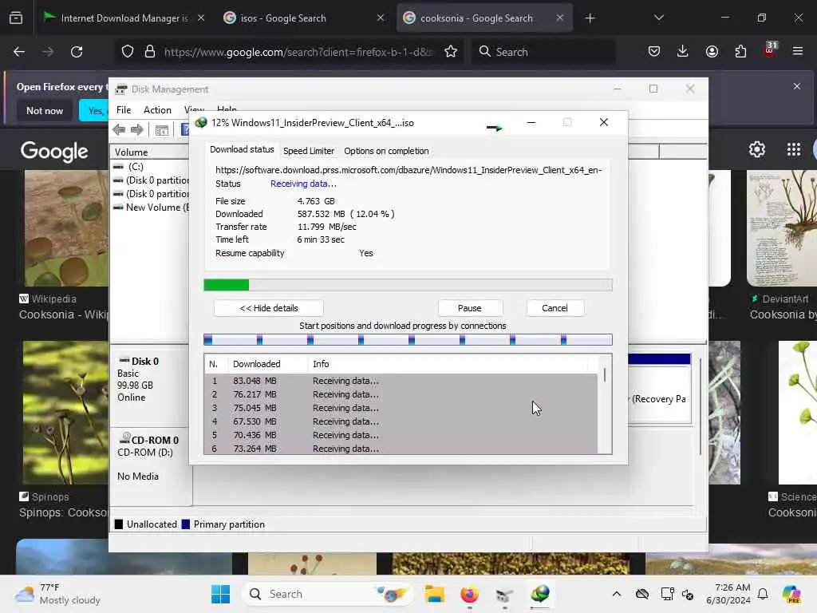Select connection row 1 with 83.048 MB
This screenshot has width=817, height=613.
401,381
